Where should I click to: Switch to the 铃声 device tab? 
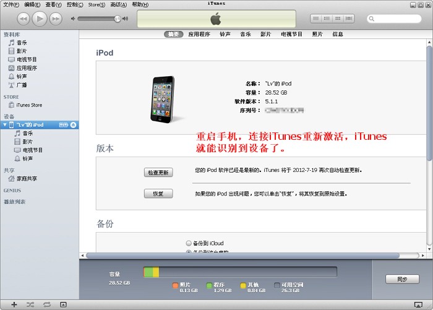[x=225, y=34]
